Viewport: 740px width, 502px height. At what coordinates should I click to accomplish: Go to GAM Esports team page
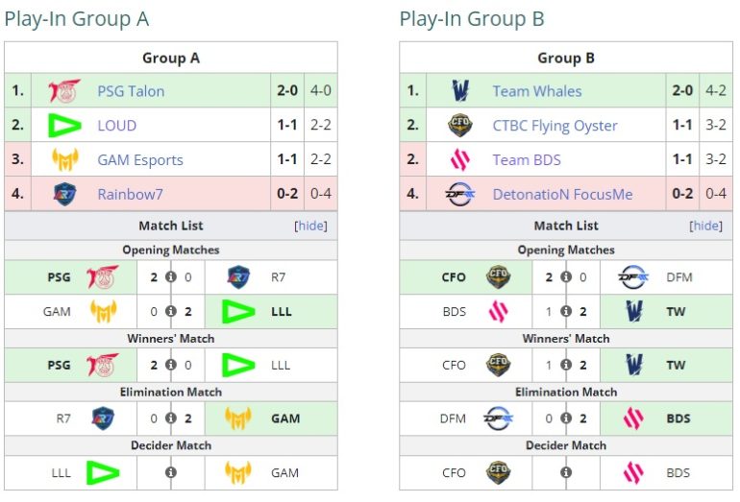click(x=140, y=160)
